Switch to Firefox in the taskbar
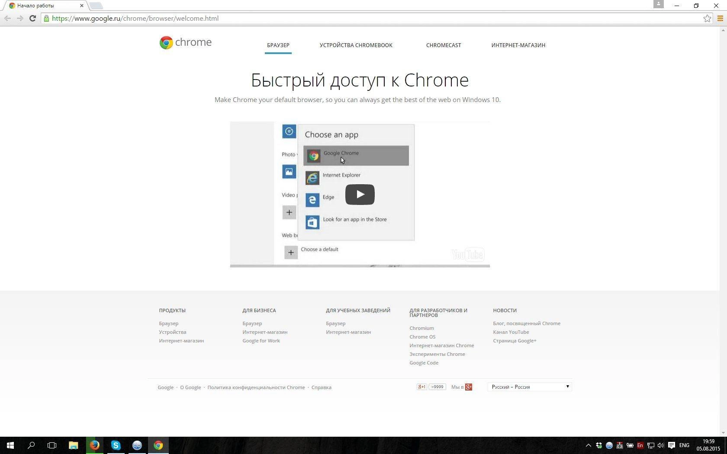The width and height of the screenshot is (727, 454). pyautogui.click(x=94, y=445)
